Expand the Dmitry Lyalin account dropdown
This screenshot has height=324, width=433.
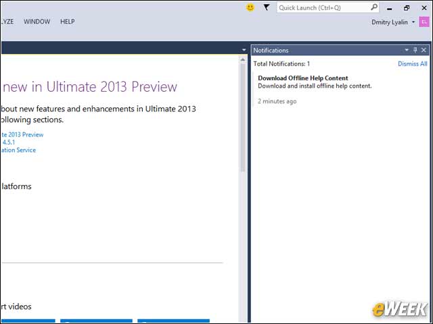tap(413, 22)
